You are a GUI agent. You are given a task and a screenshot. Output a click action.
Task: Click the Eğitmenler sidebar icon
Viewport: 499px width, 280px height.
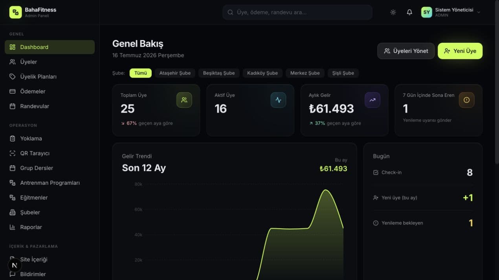(x=13, y=198)
